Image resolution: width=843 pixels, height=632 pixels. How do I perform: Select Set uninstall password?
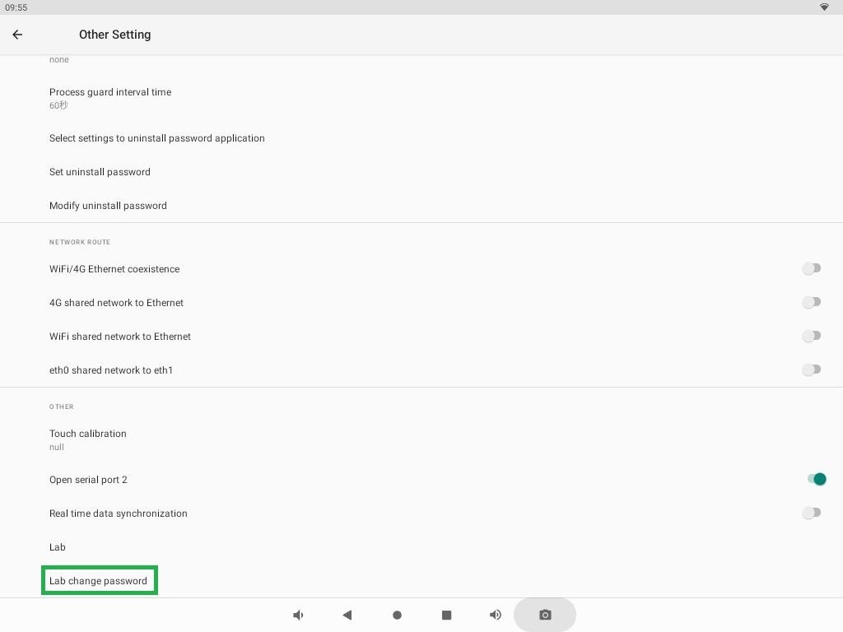100,172
